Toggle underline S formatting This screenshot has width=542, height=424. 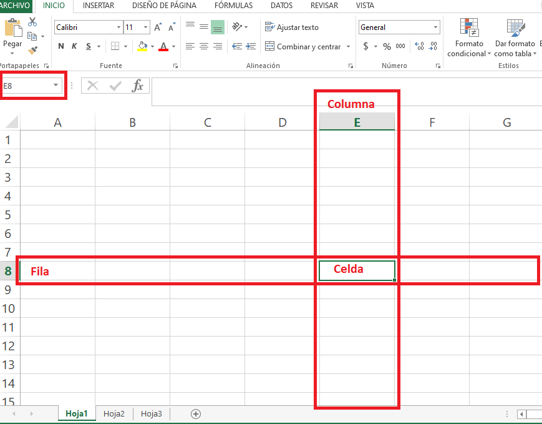tap(89, 46)
